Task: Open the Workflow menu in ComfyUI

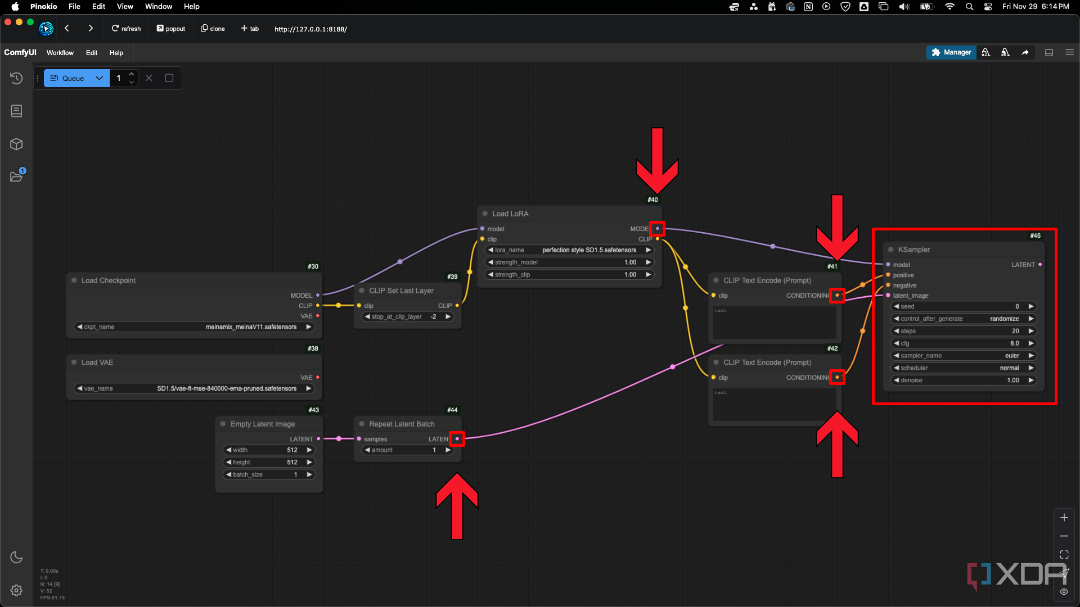Action: coord(60,53)
